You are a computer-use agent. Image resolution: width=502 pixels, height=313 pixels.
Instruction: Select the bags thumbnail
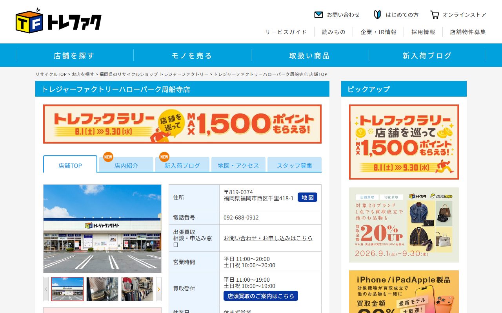point(102,289)
